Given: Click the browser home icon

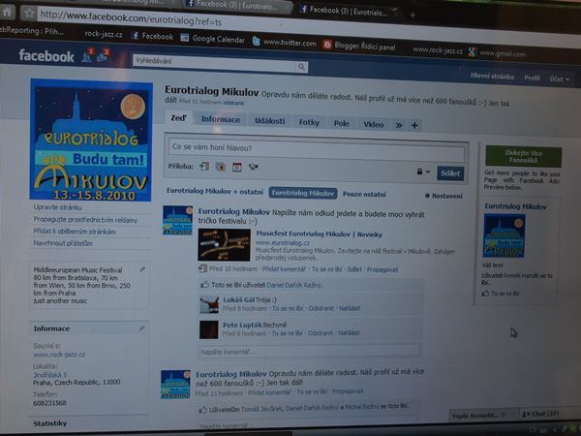Looking at the screenshot, I should click(7, 12).
